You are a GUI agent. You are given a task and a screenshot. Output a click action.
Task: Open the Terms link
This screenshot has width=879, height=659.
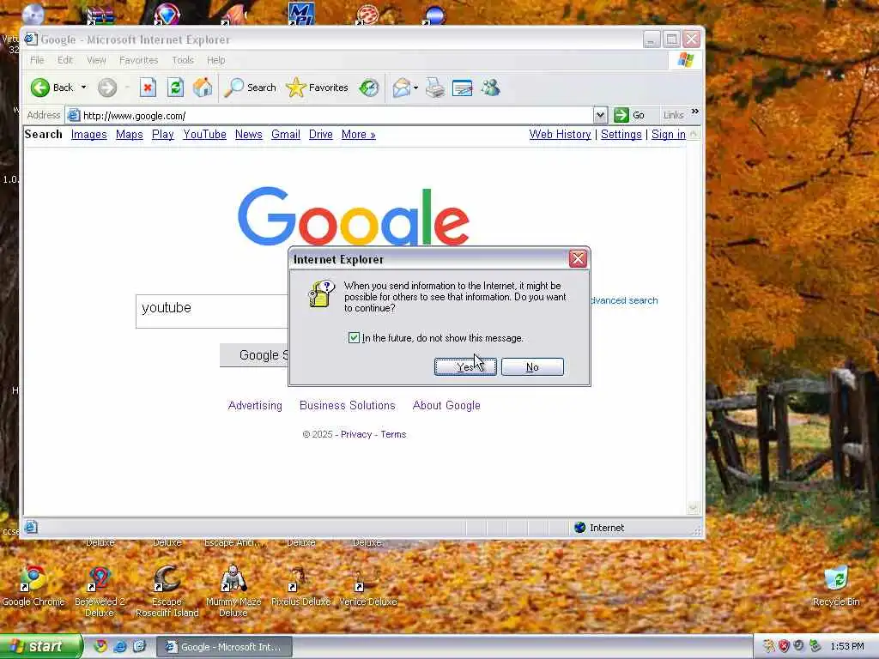[x=393, y=434]
